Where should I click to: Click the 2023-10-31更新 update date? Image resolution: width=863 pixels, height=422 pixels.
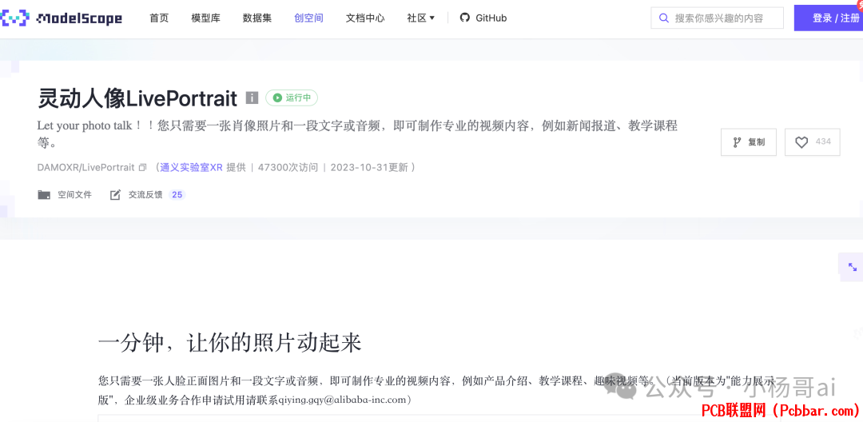368,167
